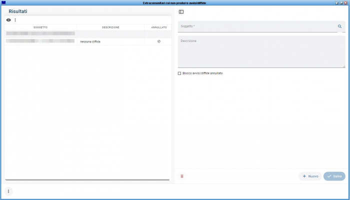
Task: Minimize the window with the title bar button
Action: (x=337, y=3)
